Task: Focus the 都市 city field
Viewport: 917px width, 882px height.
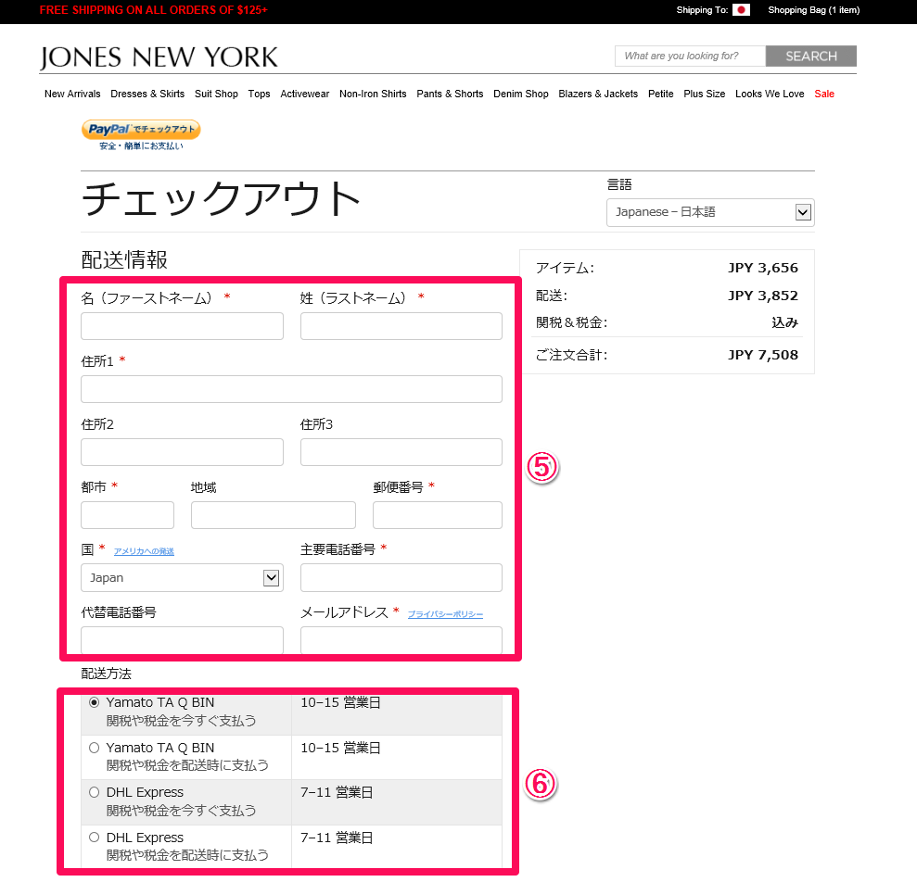Action: point(128,515)
